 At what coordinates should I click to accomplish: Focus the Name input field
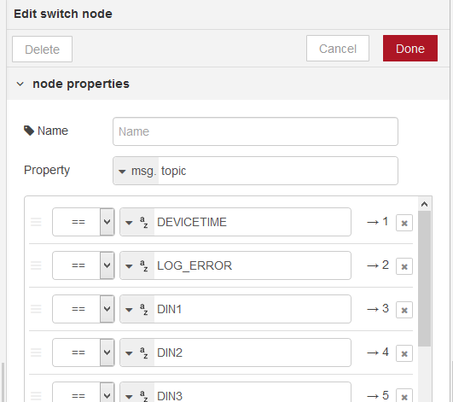tap(255, 131)
